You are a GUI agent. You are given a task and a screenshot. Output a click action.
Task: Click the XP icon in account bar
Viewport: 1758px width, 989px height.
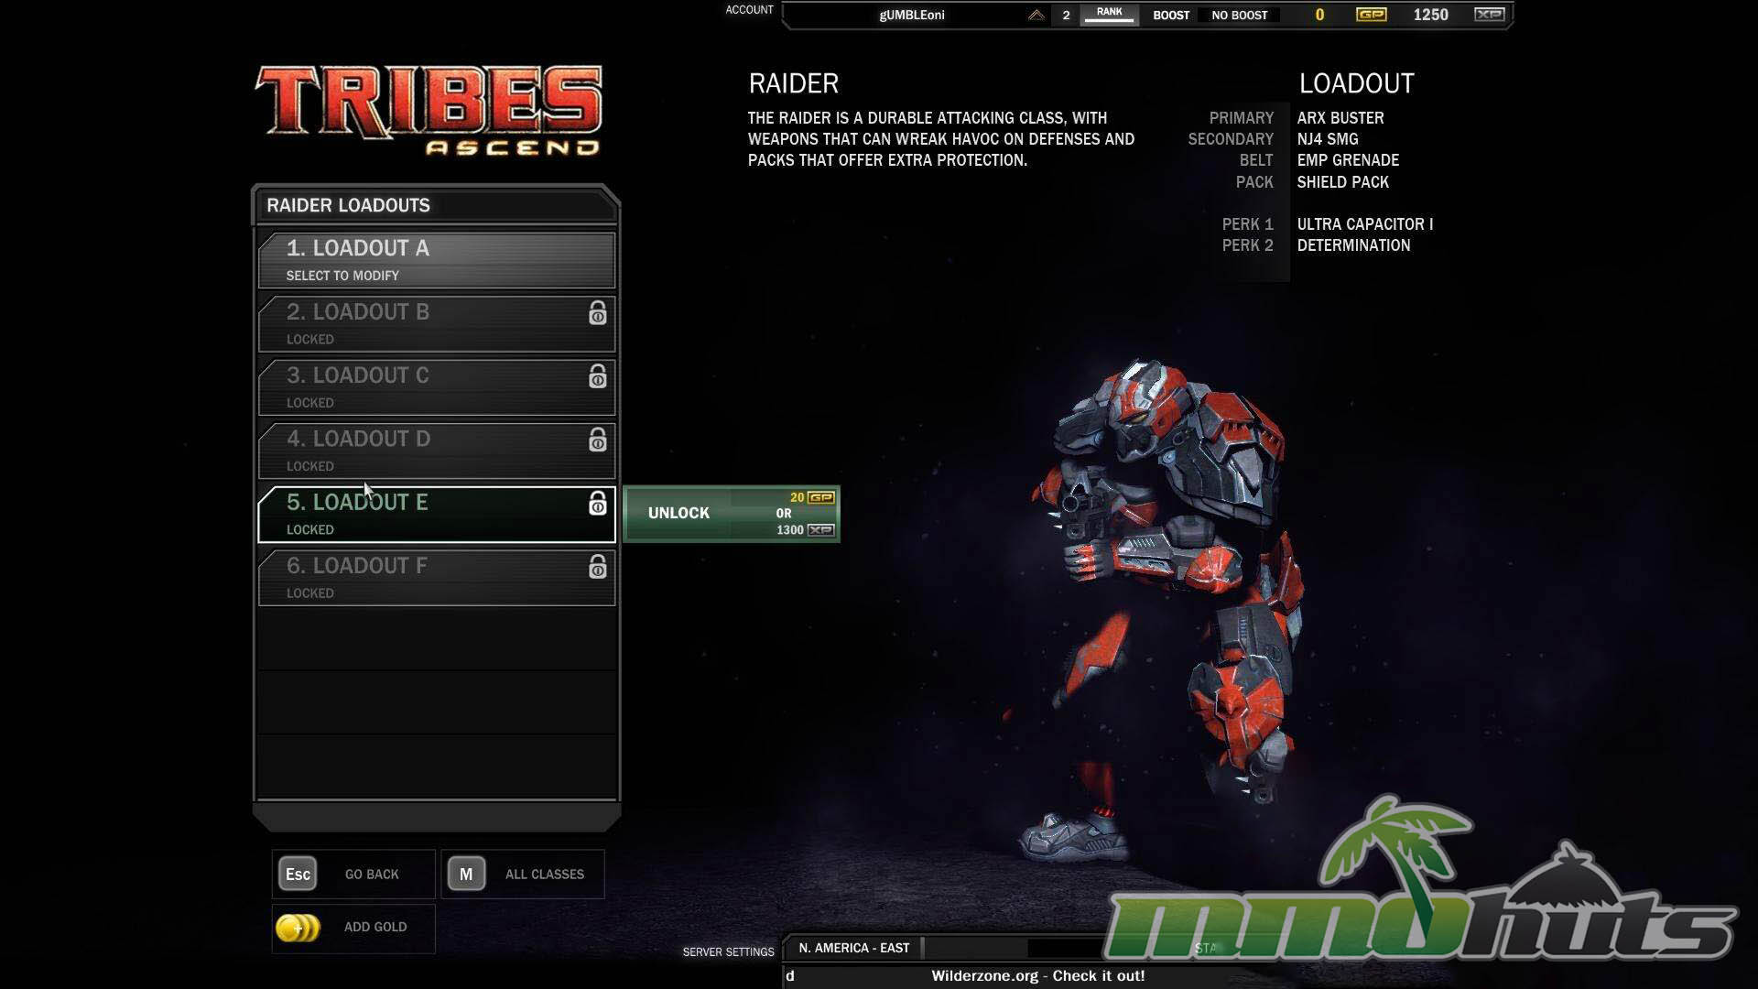click(x=1489, y=15)
